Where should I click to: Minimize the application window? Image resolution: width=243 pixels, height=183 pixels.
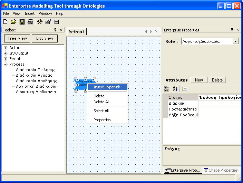click(221, 6)
